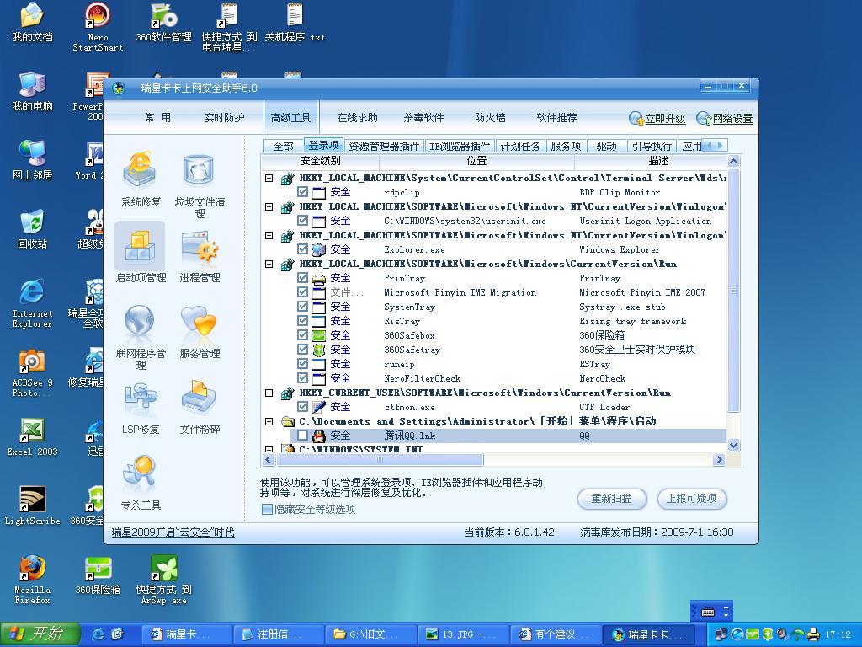Screen dimensions: 862x647
Task: Collapse the Terminal Server registry group
Action: click(269, 179)
